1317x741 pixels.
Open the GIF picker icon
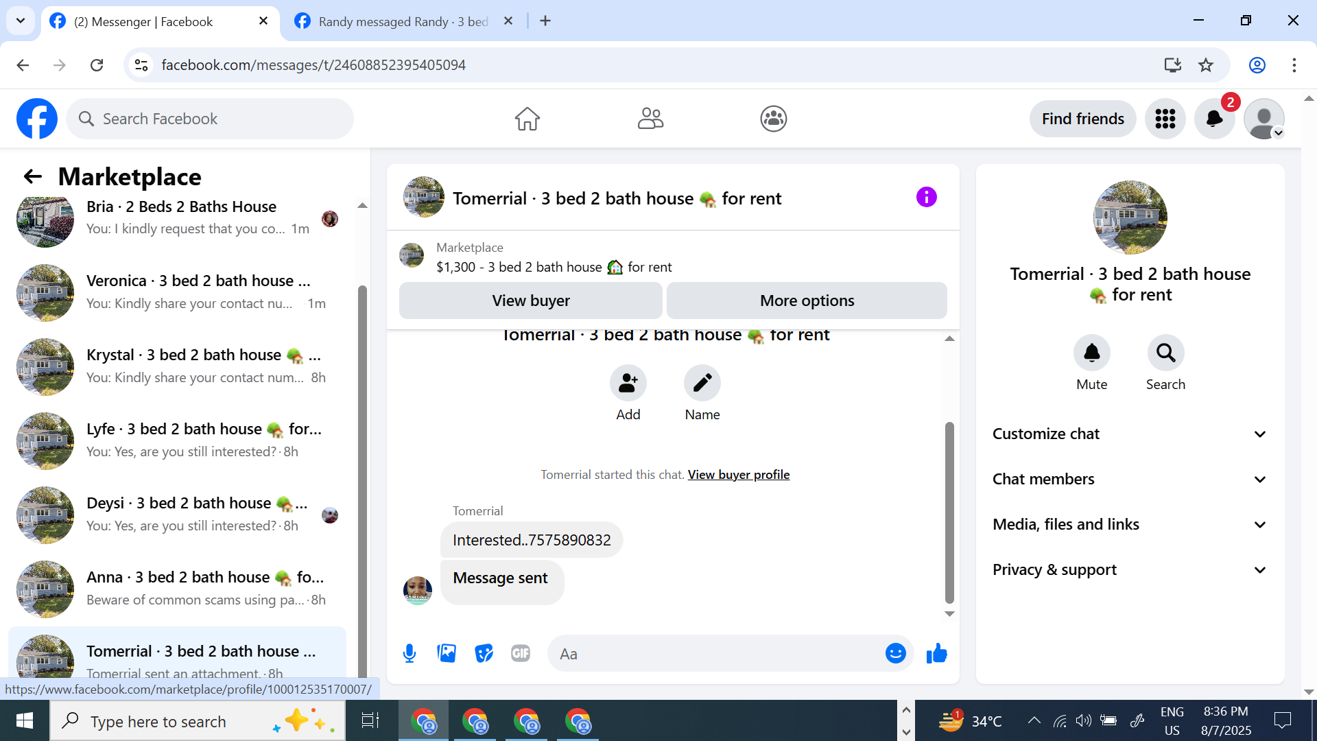(521, 654)
